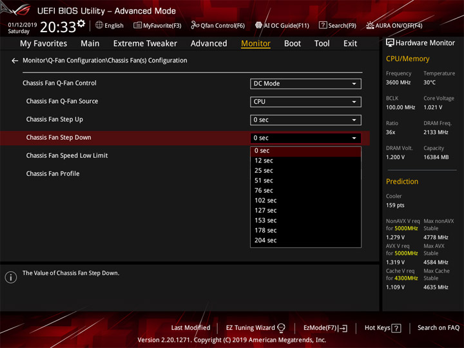
Task: Open MyFavorite(F3) list icon
Action: [x=137, y=25]
